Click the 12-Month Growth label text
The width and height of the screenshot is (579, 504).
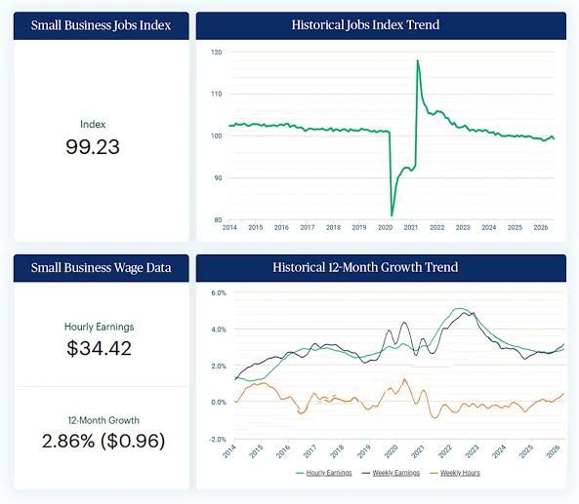click(x=103, y=420)
